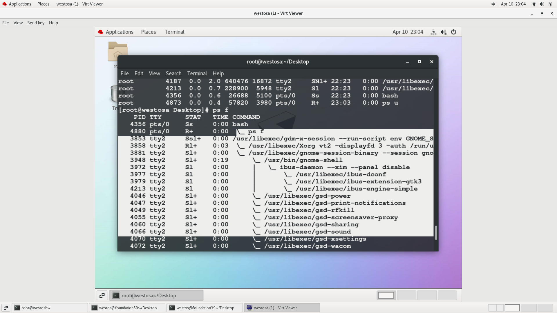This screenshot has height=313, width=557.
Task: Open the Applications menu
Action: [x=20, y=4]
